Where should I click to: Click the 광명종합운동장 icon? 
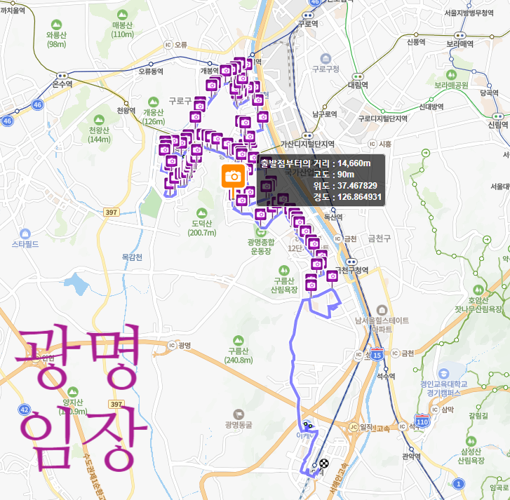261,231
